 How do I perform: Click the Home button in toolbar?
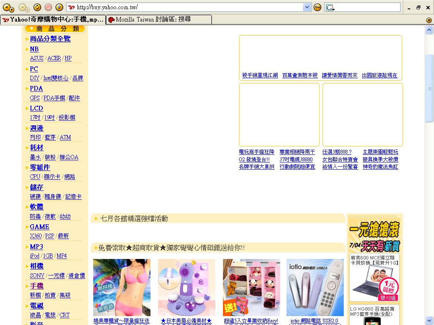(x=59, y=7)
